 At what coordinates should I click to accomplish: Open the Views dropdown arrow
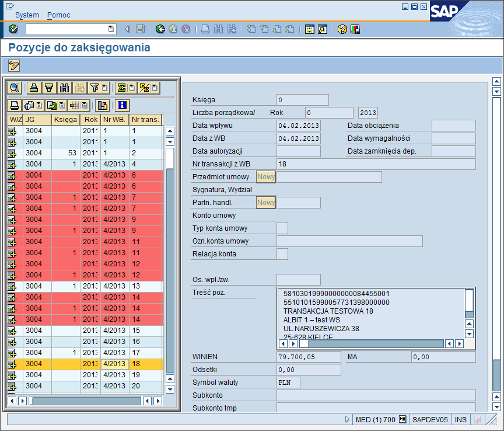click(39, 105)
